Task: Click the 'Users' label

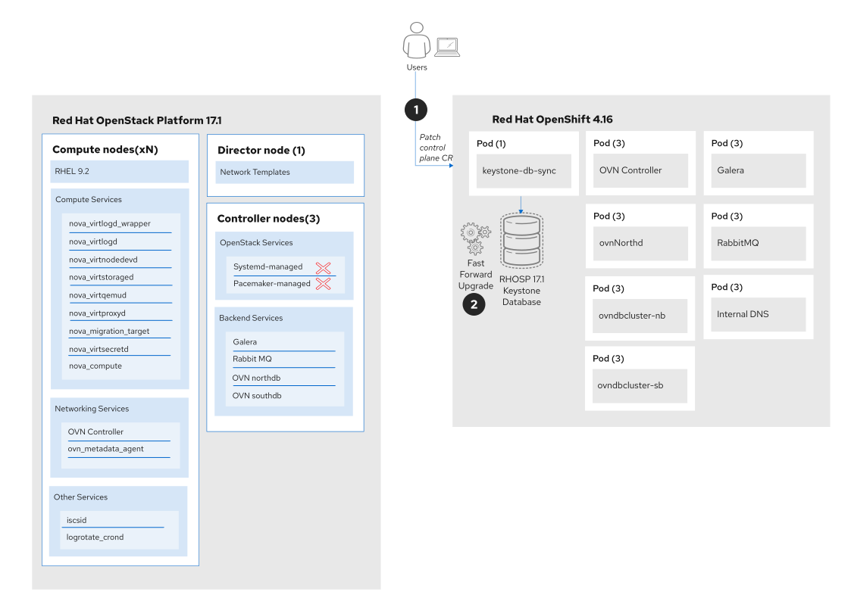Action: [x=417, y=67]
